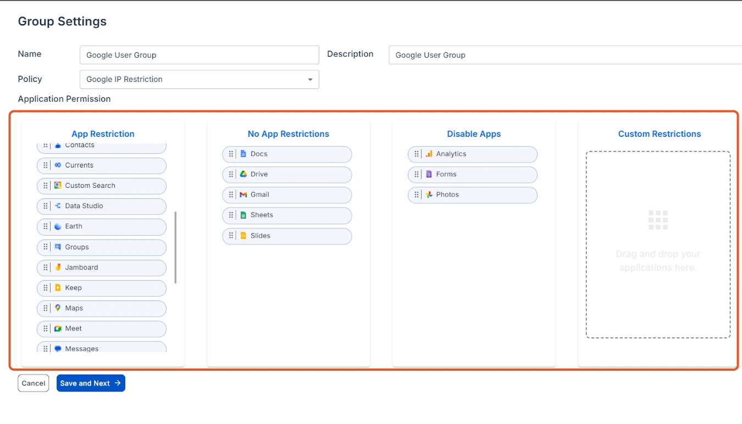Click the No App Restrictions heading
742x424 pixels.
click(x=289, y=134)
